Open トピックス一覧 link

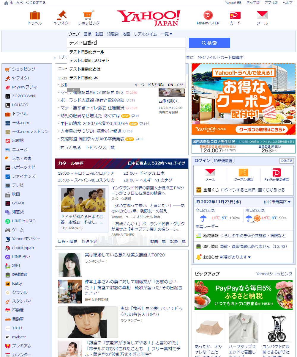pyautogui.click(x=100, y=148)
